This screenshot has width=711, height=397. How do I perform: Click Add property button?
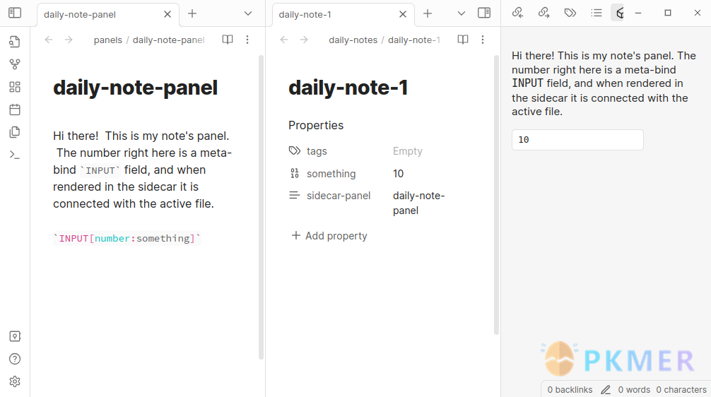pyautogui.click(x=329, y=236)
